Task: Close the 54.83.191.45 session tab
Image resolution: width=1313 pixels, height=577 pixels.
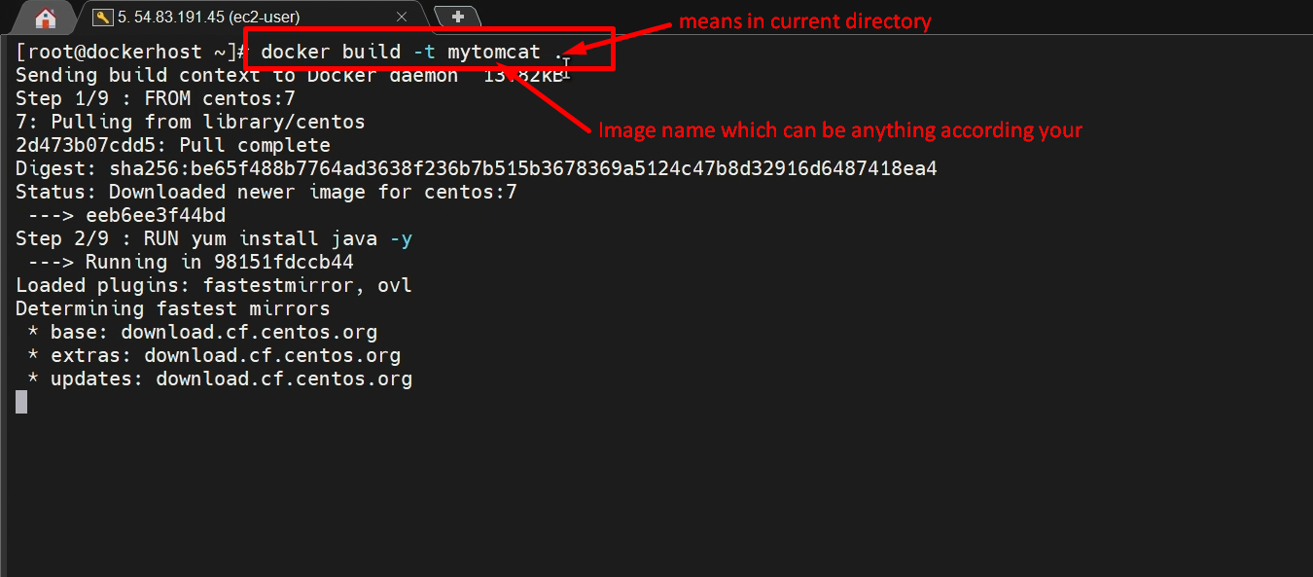Action: pyautogui.click(x=402, y=18)
